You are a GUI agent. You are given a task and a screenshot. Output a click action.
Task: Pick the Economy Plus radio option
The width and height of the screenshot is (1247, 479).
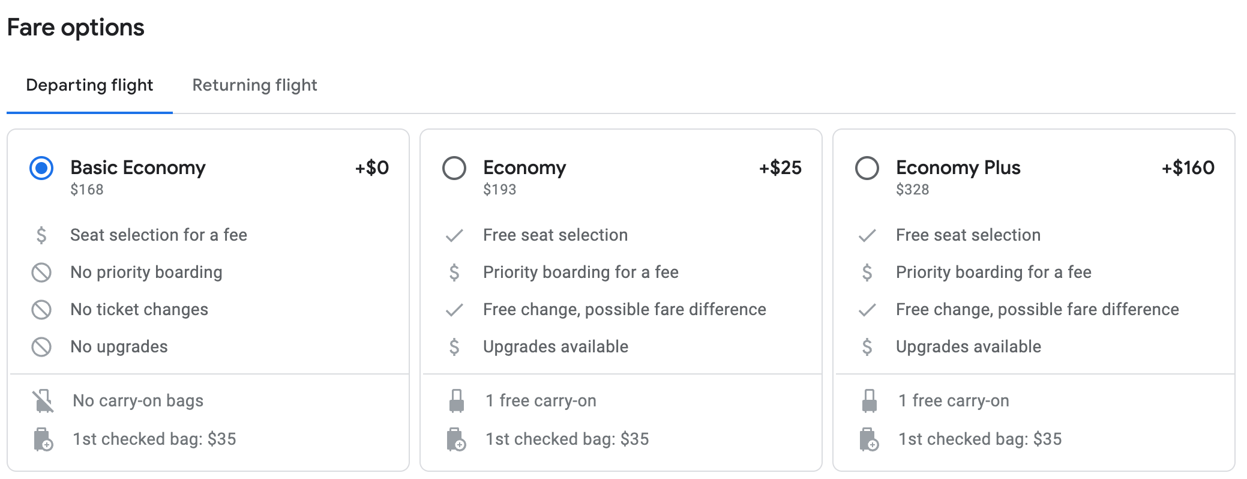(x=867, y=168)
